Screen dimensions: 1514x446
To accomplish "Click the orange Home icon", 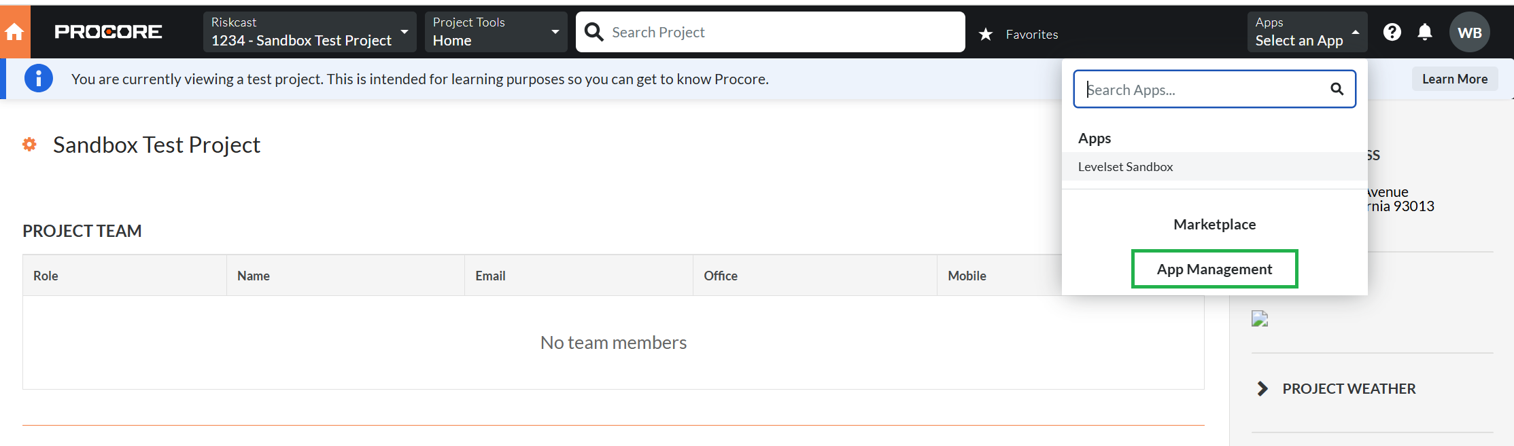I will (14, 32).
